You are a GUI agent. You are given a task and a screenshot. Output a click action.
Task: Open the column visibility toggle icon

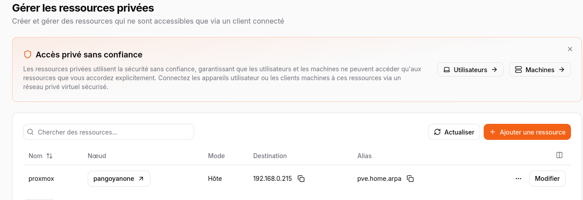pos(559,155)
